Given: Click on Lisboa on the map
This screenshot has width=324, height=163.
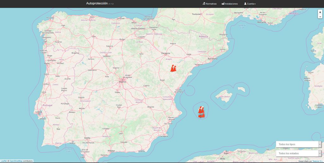Looking at the screenshot, I should pos(39,112).
